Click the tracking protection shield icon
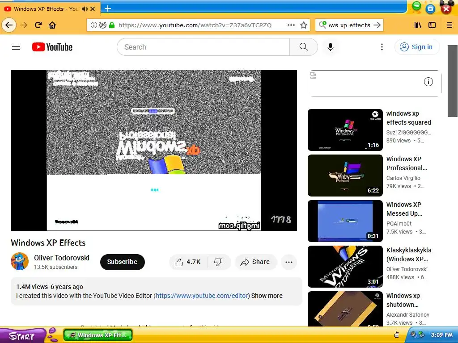 click(x=103, y=25)
